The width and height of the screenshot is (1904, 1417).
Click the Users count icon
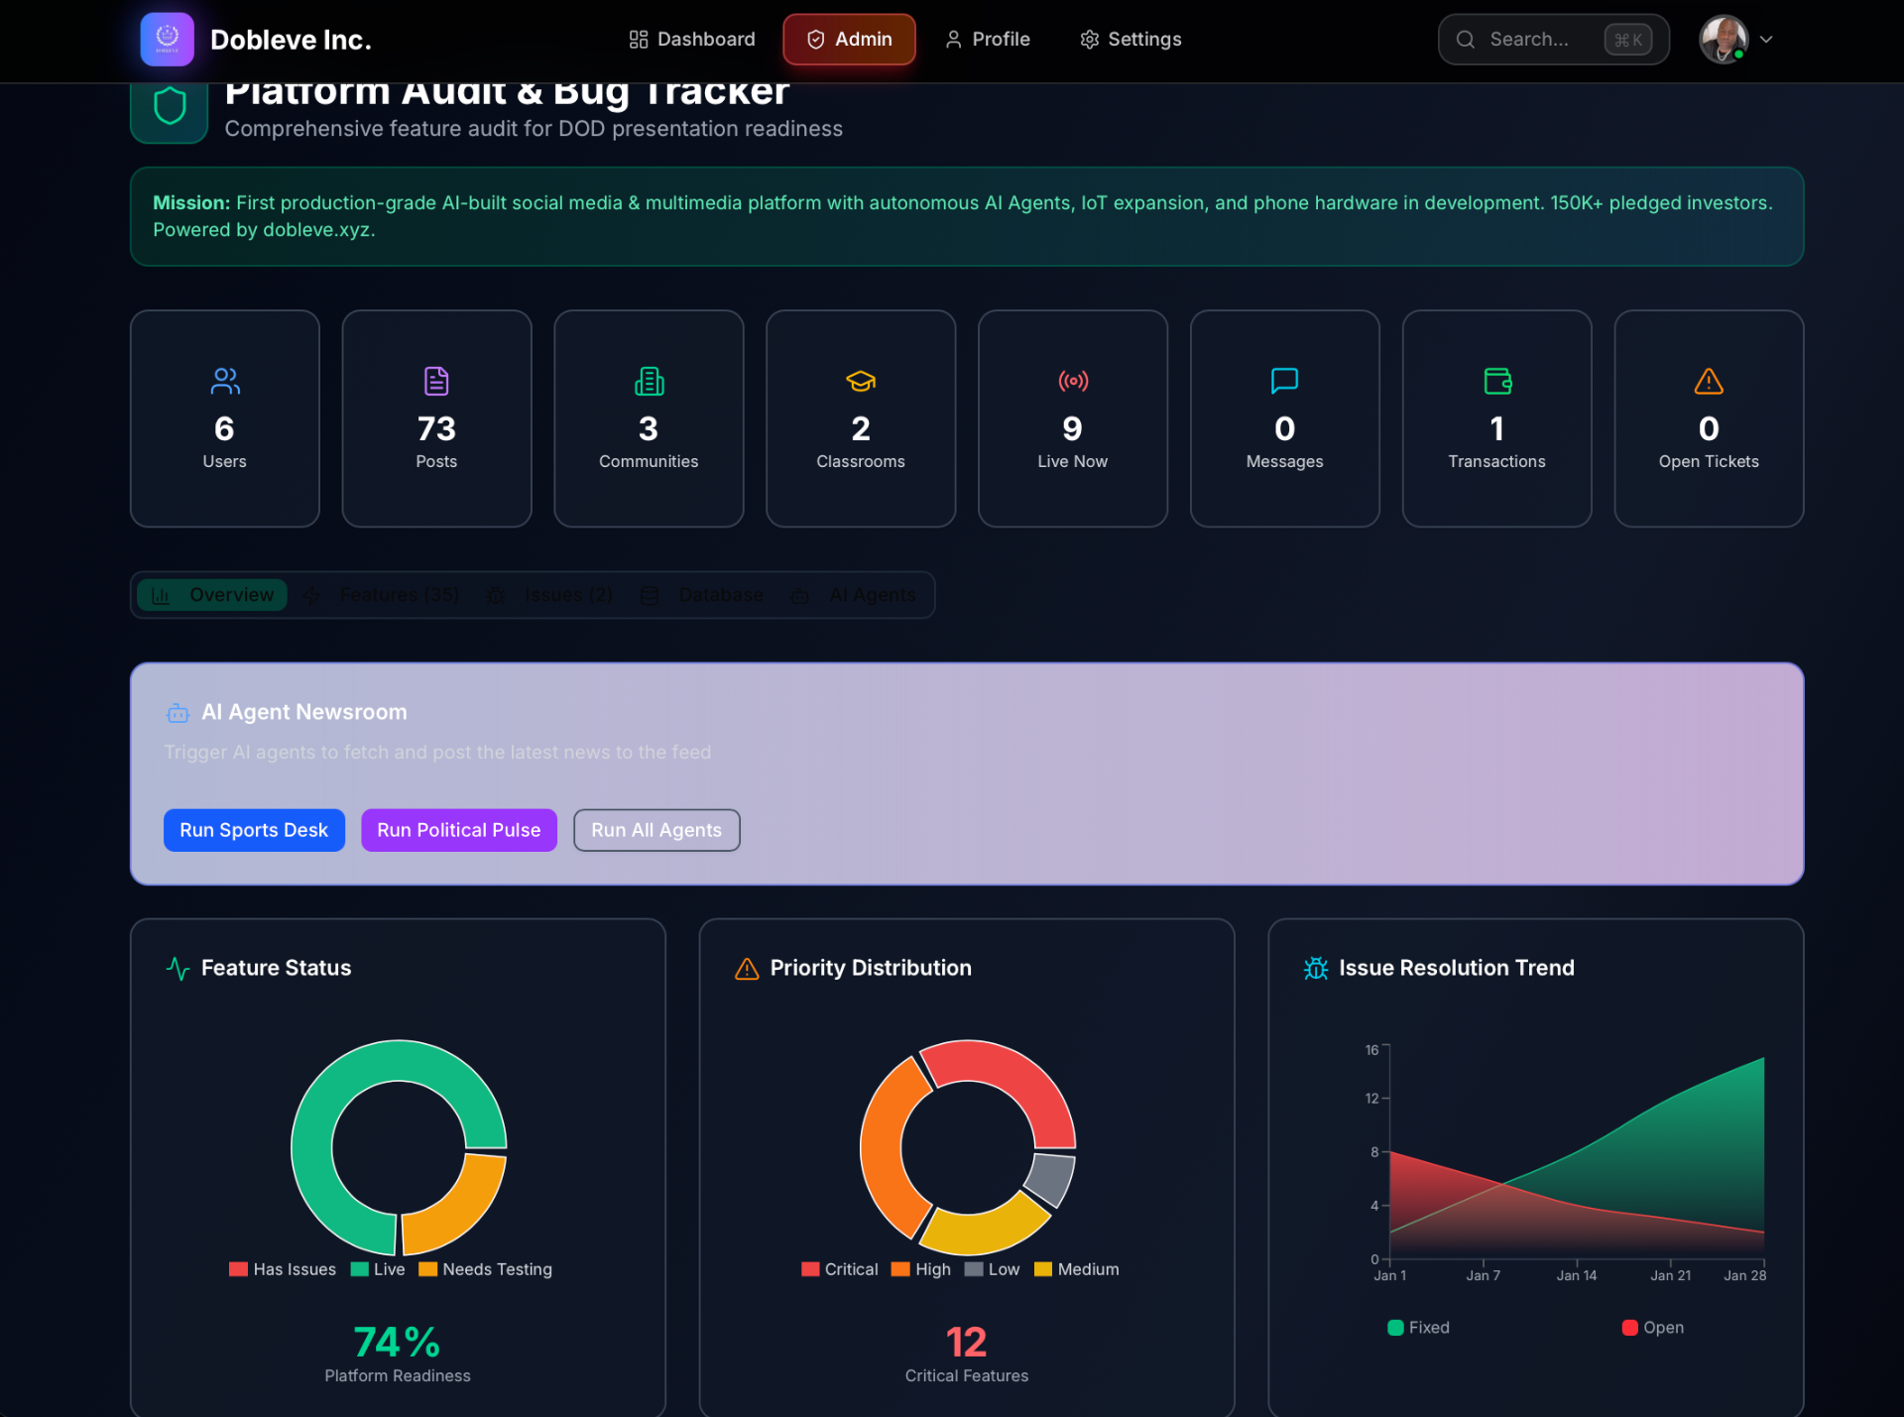pos(225,381)
